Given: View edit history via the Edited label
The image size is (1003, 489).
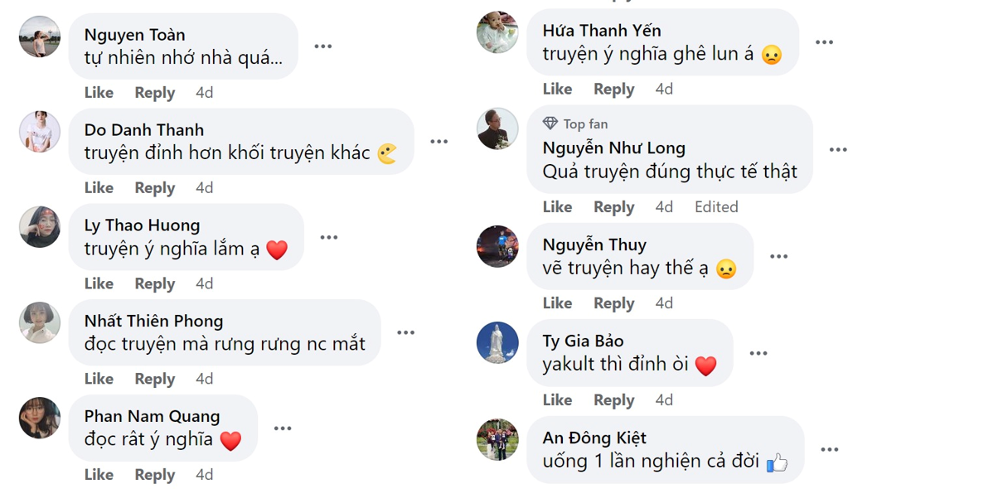Looking at the screenshot, I should click(x=716, y=207).
